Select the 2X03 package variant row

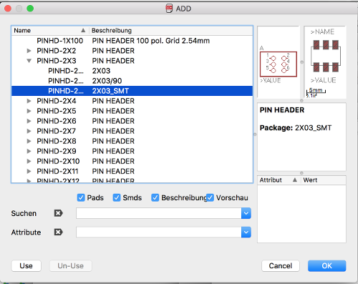(132, 71)
